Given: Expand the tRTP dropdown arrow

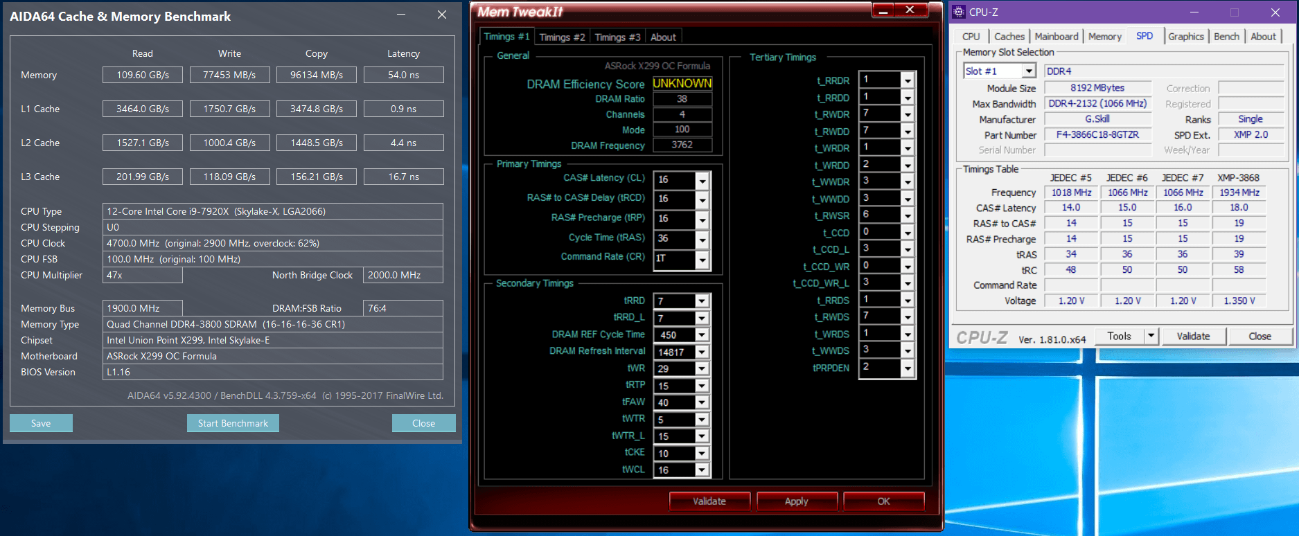Looking at the screenshot, I should tap(702, 386).
